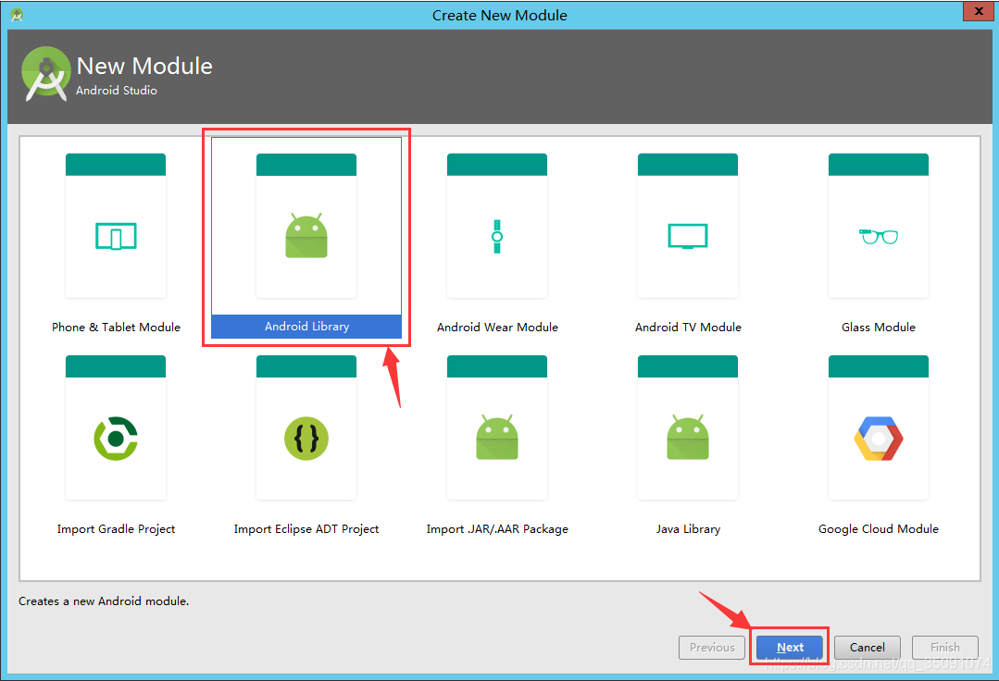Select the Google Cloud Module icon
This screenshot has height=681, width=999.
[x=878, y=438]
